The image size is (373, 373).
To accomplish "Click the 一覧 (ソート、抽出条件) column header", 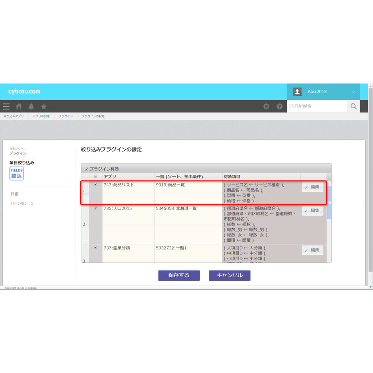I will tap(189, 177).
